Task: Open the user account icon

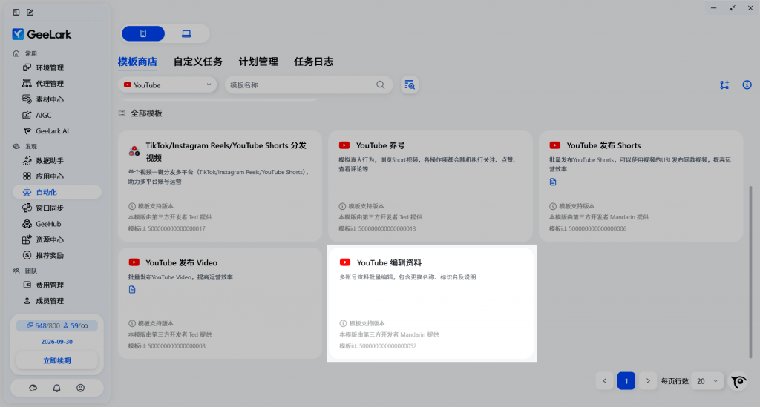Action: (80, 388)
